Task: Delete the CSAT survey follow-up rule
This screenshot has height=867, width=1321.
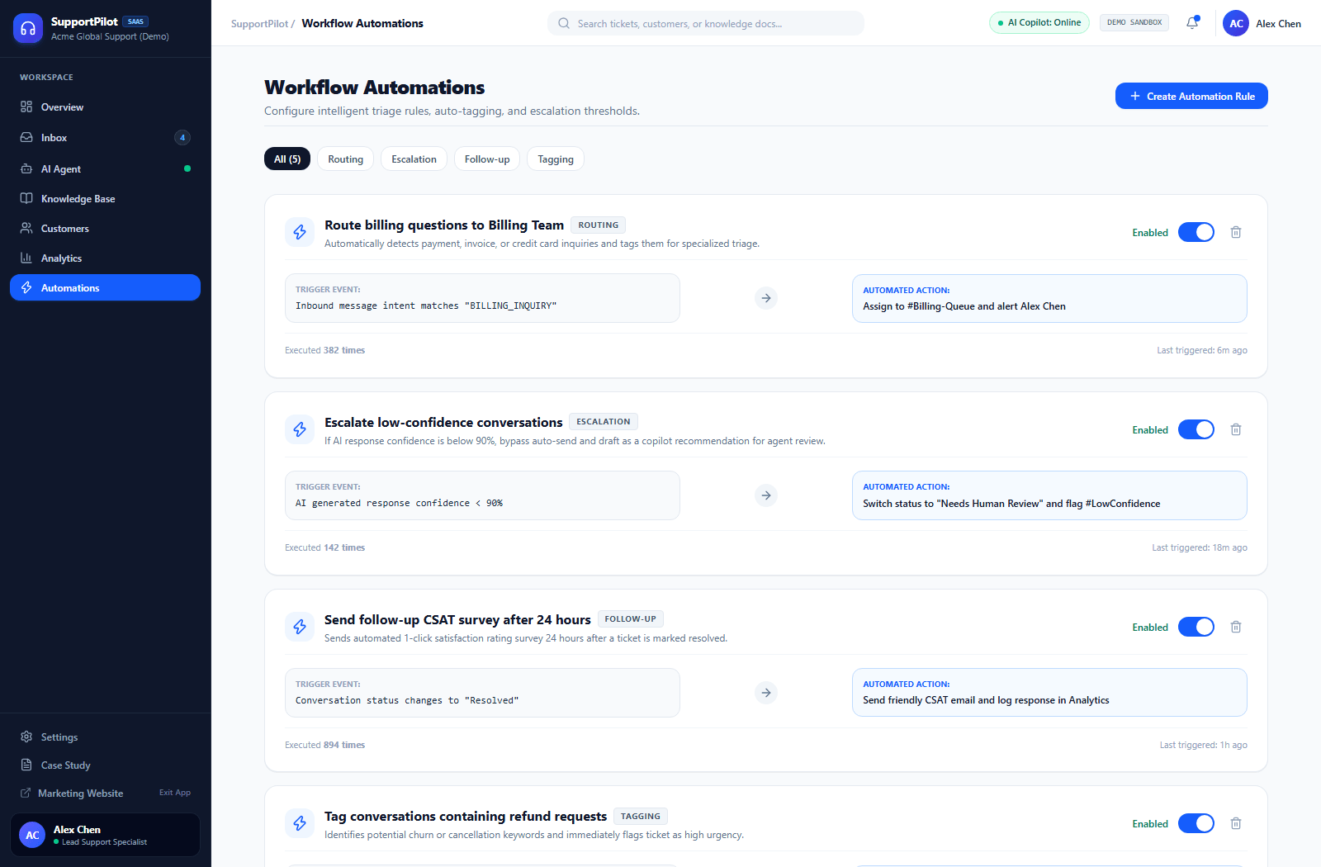Action: (1236, 627)
